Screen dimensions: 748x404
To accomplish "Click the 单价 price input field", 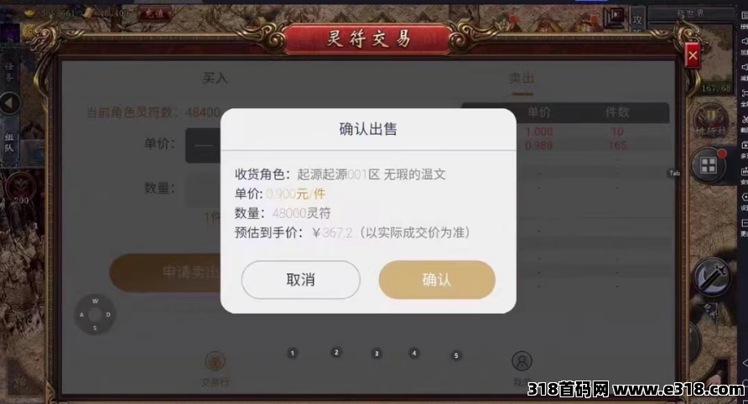I will [x=203, y=146].
